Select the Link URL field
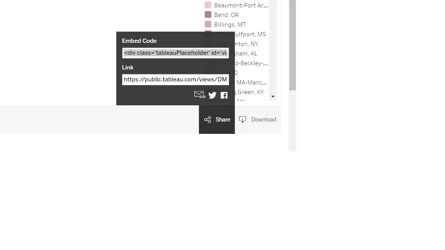Viewport: 445px width, 250px height. click(x=175, y=79)
